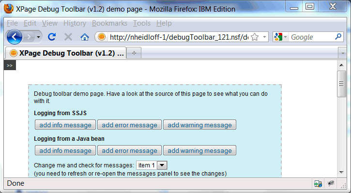Open the Bookmarks menu

click(x=109, y=23)
